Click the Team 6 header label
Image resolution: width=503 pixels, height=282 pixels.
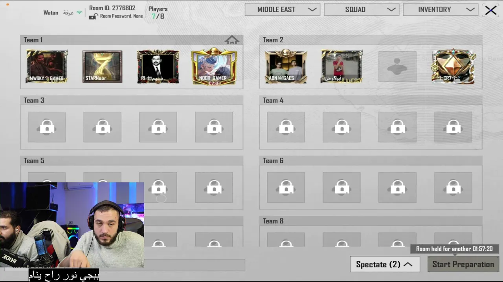273,161
